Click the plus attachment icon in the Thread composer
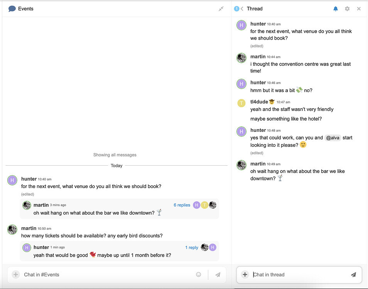This screenshot has height=289, width=368. (x=245, y=275)
